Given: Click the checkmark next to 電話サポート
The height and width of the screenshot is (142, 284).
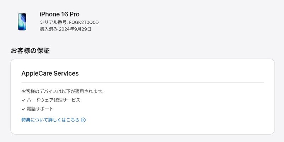Looking at the screenshot, I should pyautogui.click(x=23, y=109).
